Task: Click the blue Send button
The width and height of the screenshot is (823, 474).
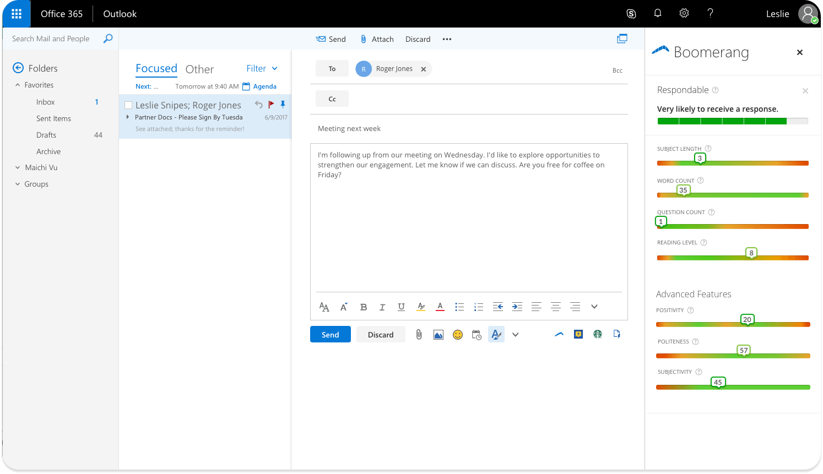Action: coord(331,335)
